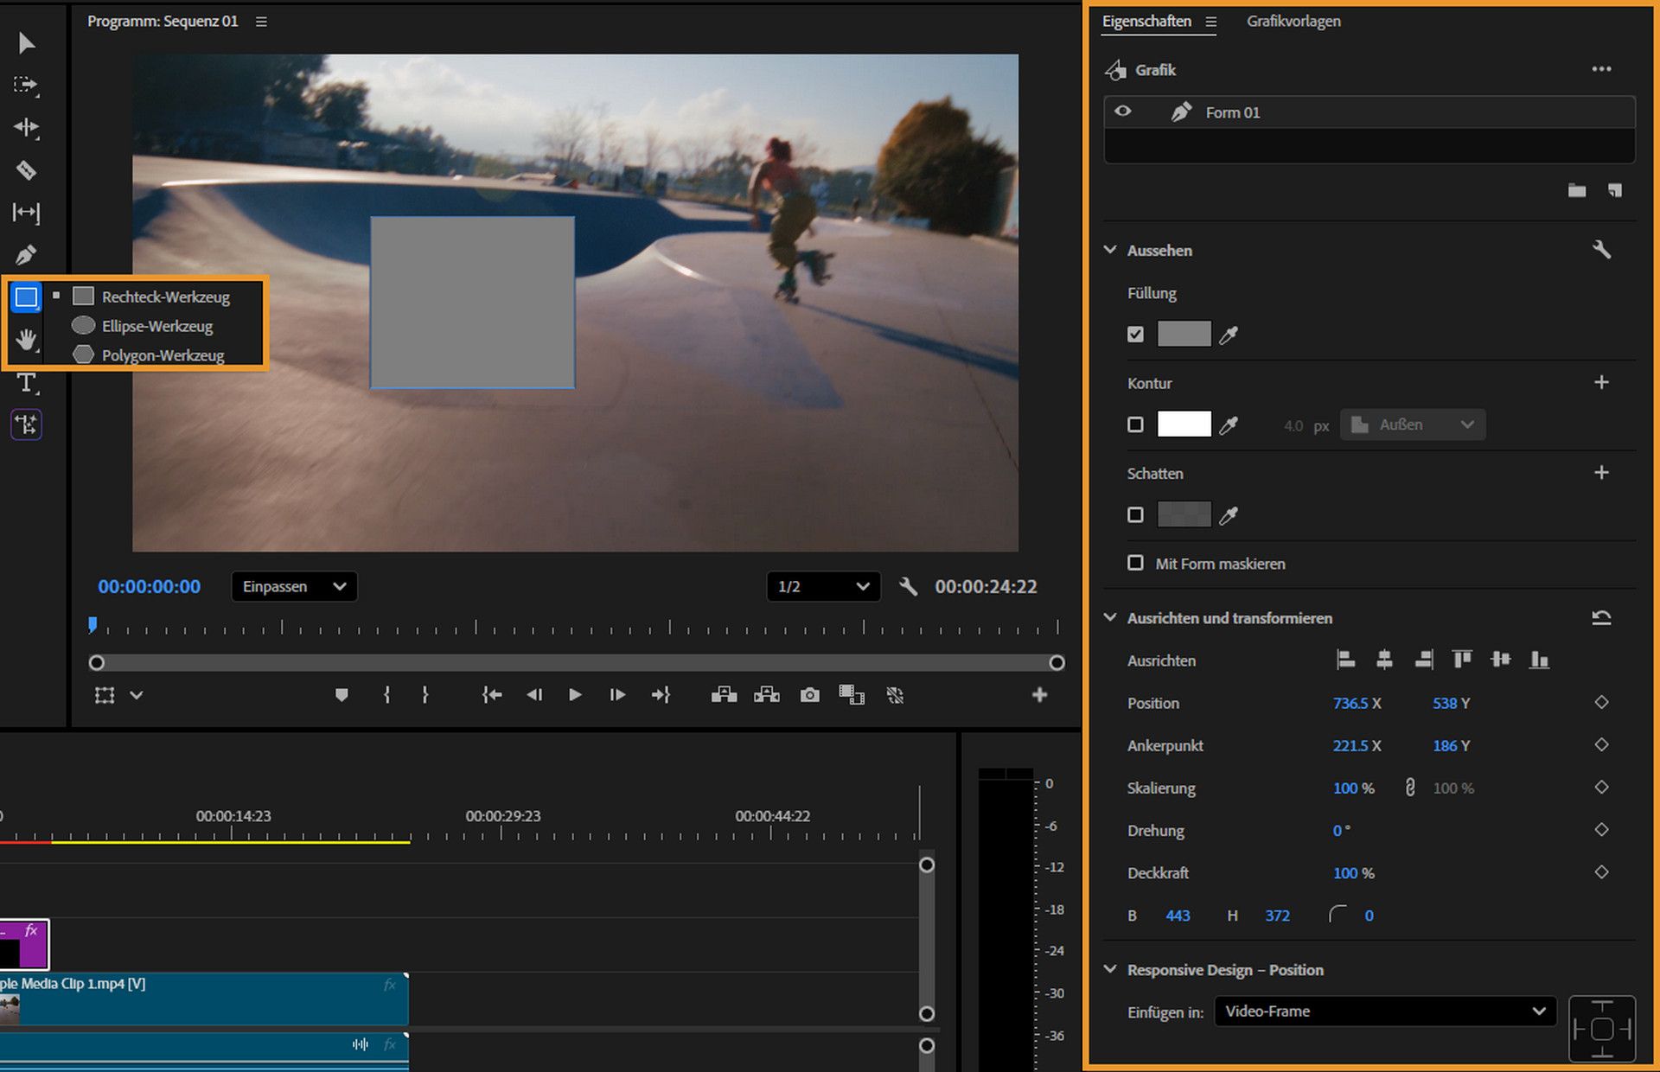Click the fill color eyedropper

[x=1229, y=335]
